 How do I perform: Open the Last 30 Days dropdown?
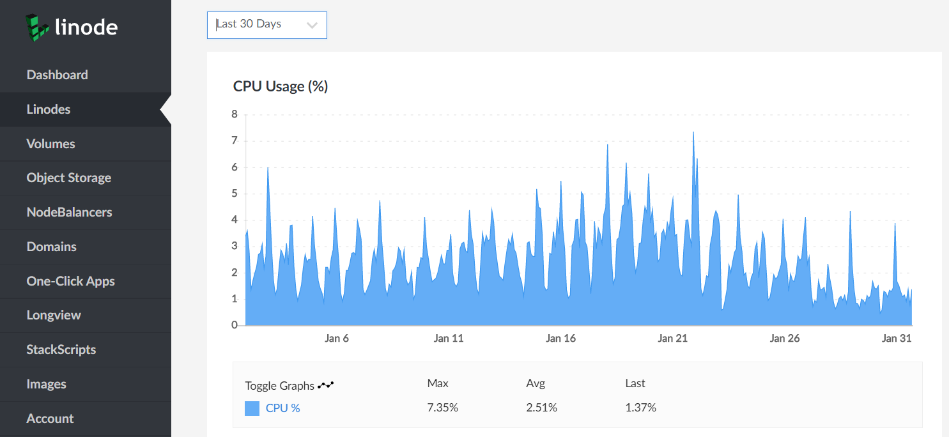pos(266,25)
